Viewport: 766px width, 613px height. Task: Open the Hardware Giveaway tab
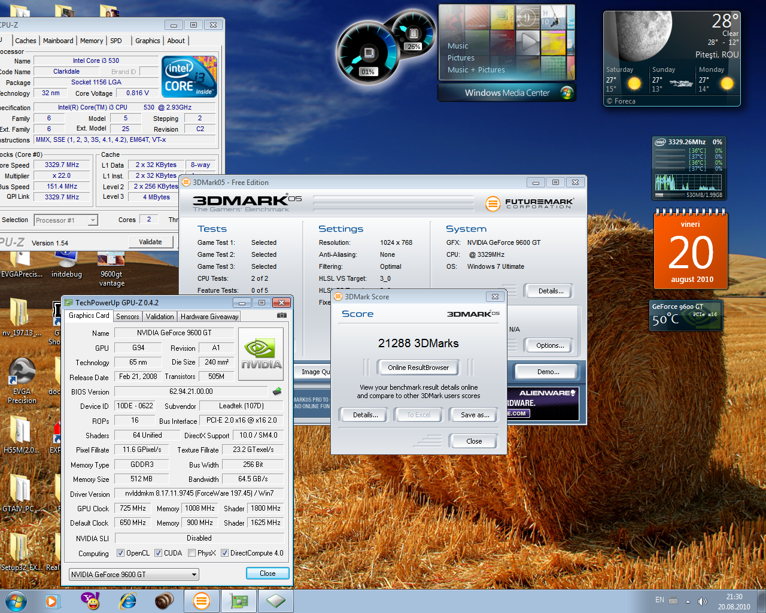(209, 317)
